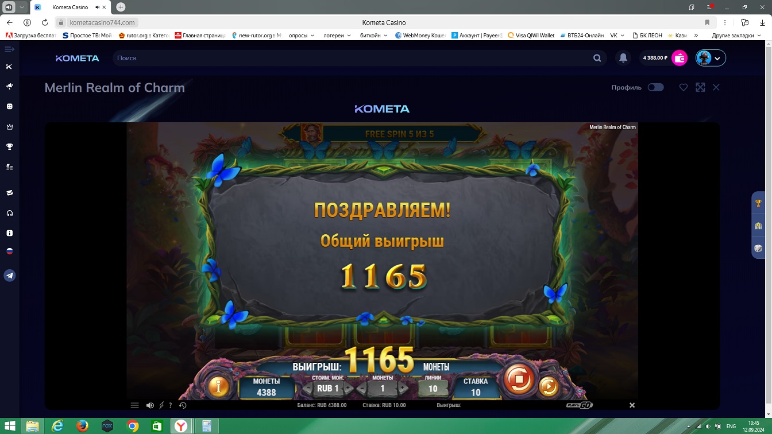Screen dimensions: 772x434
Task: Expand the user avatar profile menu
Action: tap(711, 58)
